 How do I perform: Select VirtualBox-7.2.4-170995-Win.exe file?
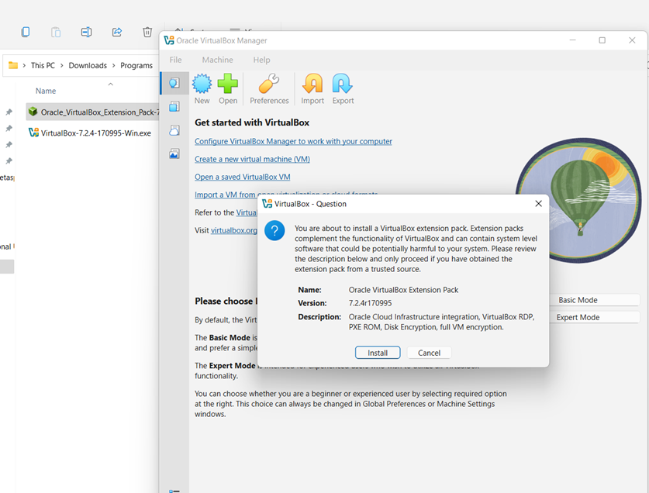click(95, 133)
